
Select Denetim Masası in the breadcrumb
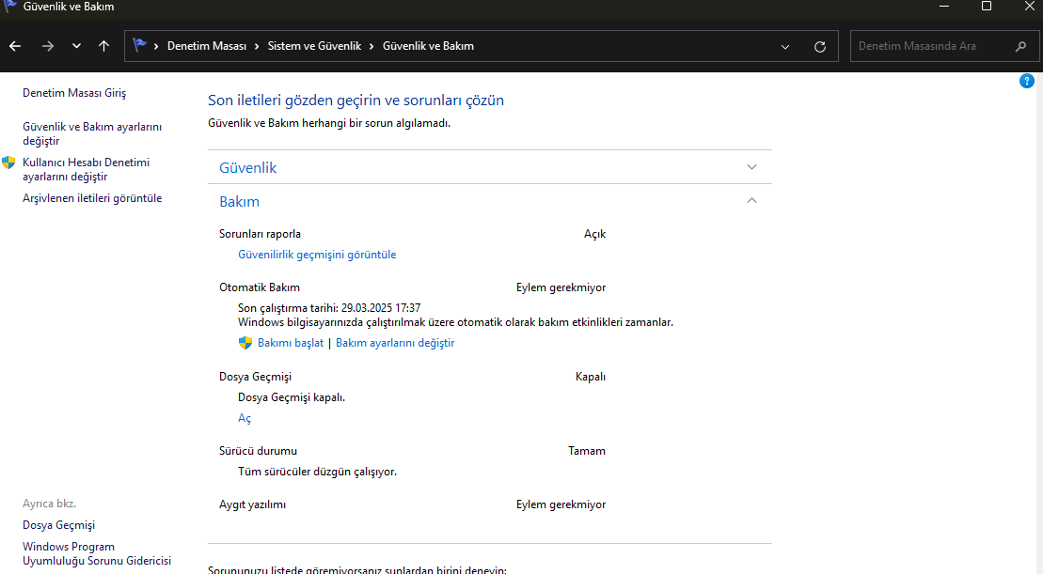point(207,46)
